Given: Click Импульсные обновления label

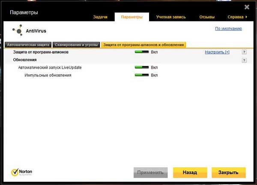Looking at the screenshot, I should [x=48, y=75].
